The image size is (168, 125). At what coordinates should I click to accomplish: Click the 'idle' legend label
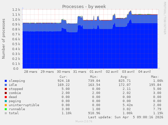[x=13, y=85]
